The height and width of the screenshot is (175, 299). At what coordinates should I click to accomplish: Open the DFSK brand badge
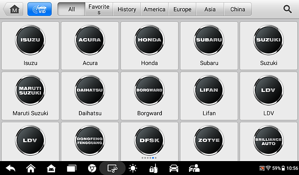pos(149,140)
